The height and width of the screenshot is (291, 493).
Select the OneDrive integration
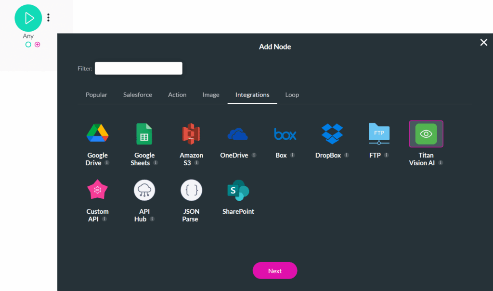point(238,133)
